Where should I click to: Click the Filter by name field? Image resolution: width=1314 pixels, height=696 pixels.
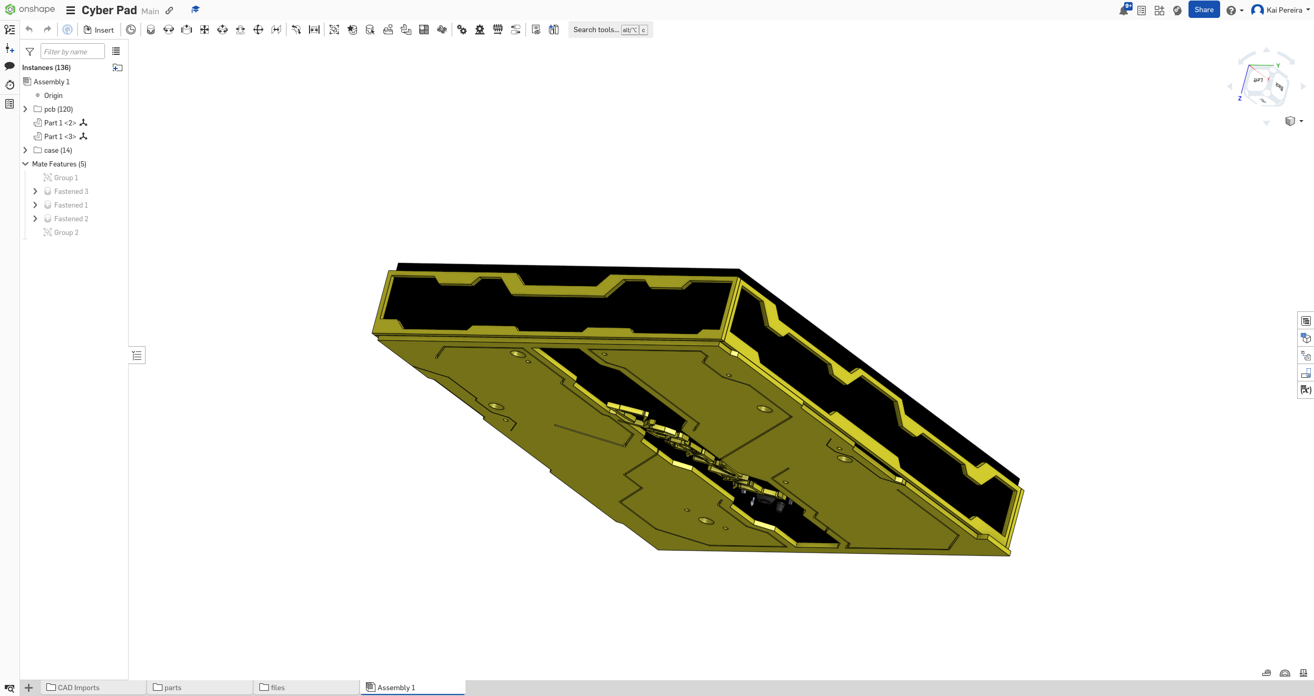72,51
